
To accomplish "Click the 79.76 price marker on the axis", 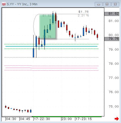I will pyautogui.click(x=112, y=39).
